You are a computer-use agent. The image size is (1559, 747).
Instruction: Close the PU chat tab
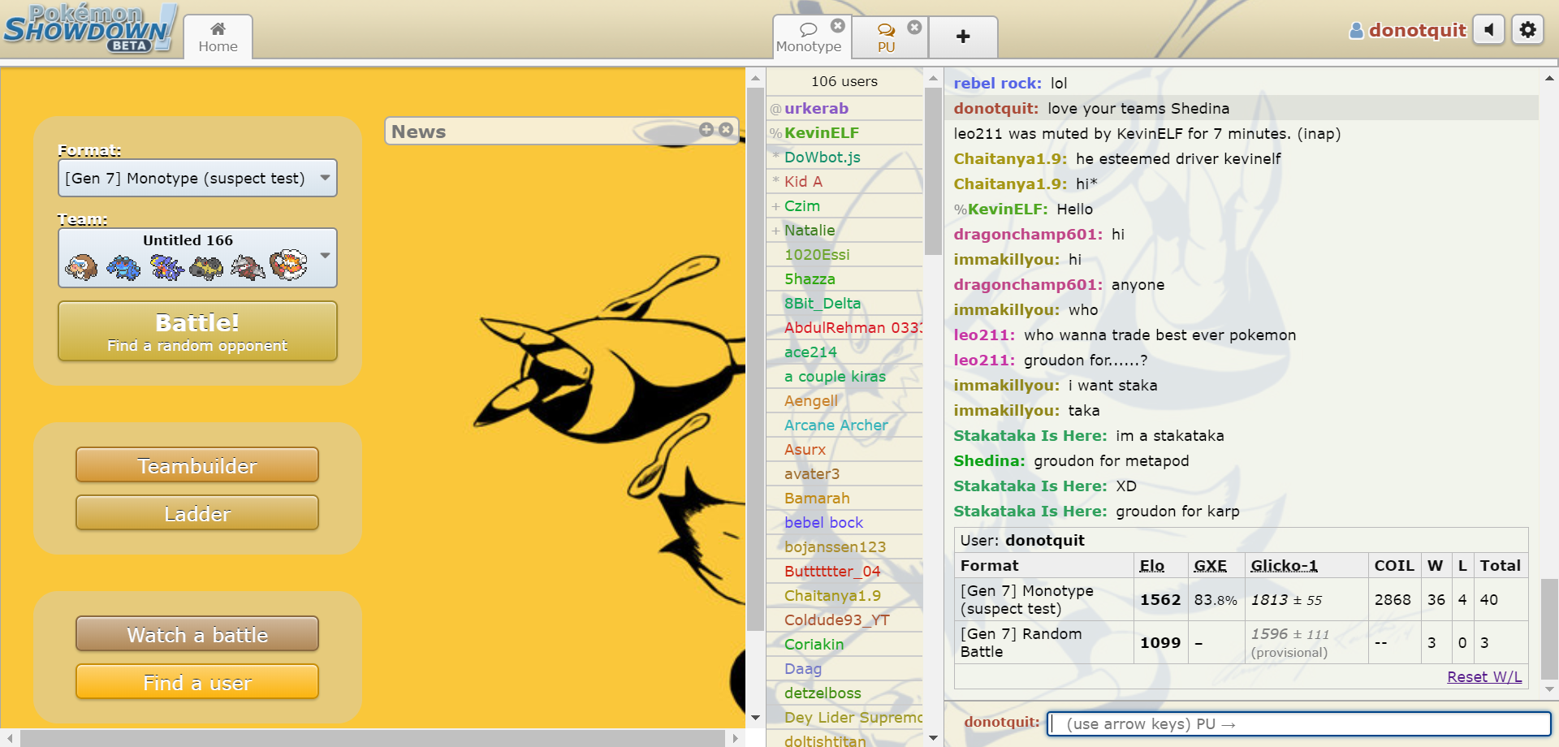(914, 27)
